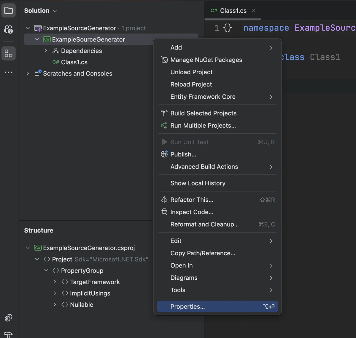Choose Copy Path/Reference...
Image resolution: width=356 pixels, height=338 pixels.
point(217,253)
